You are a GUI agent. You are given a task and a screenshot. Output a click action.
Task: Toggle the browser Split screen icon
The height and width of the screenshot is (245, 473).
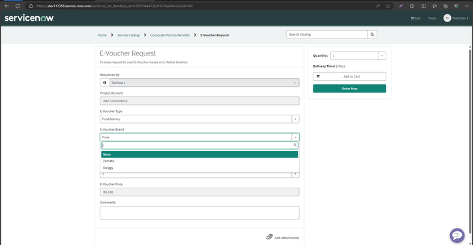(423, 6)
